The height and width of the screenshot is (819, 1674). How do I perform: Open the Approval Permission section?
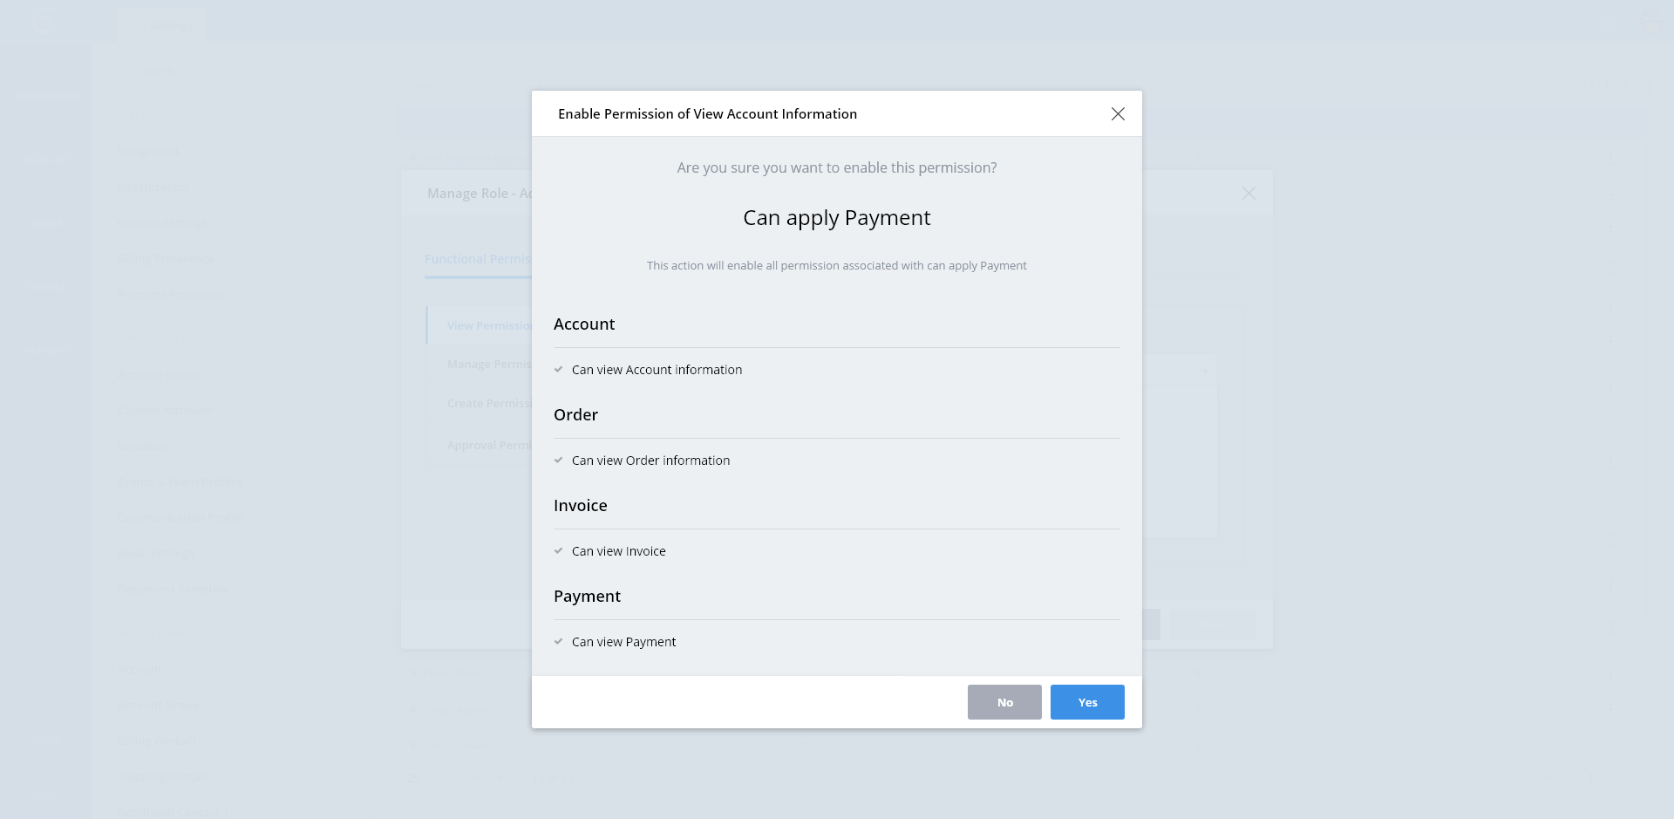[488, 446]
